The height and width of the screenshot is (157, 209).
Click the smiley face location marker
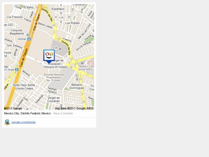pyautogui.click(x=49, y=56)
